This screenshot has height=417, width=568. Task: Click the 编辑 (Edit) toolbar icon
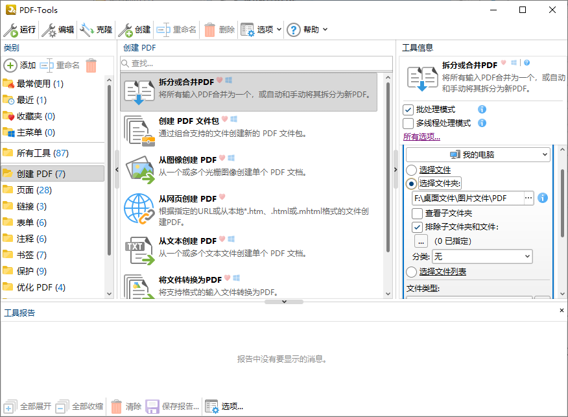(47, 29)
